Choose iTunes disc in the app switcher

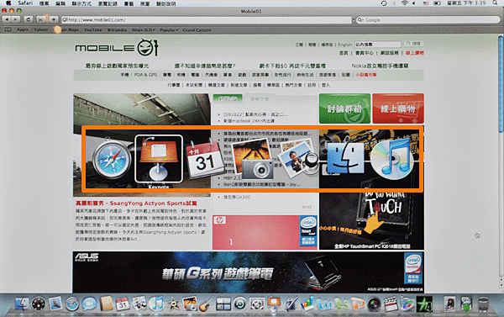pyautogui.click(x=391, y=159)
